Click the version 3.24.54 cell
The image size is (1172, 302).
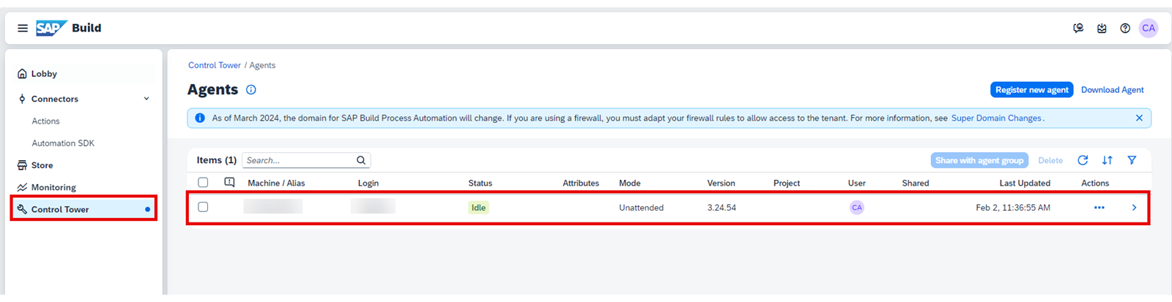click(x=722, y=208)
